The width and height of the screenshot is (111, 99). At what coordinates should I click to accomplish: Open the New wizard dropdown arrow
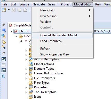(9, 10)
